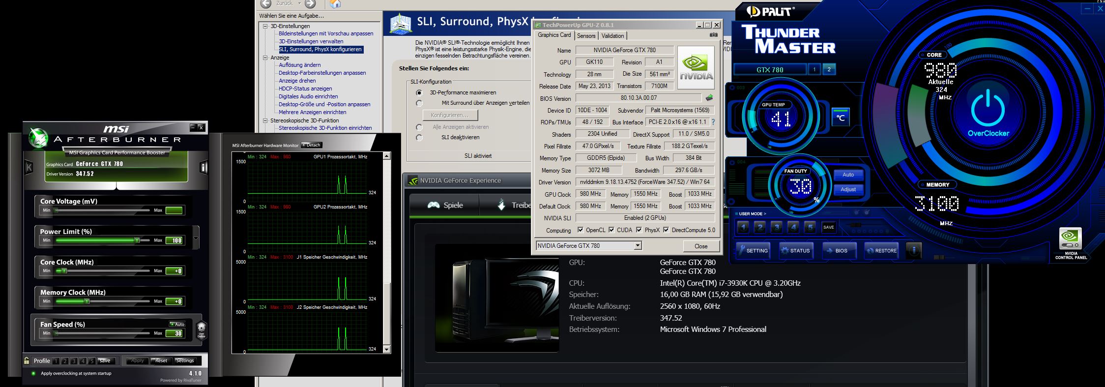The width and height of the screenshot is (1105, 387).
Task: Collapse the 3D-Einstellungen tree node
Action: tap(265, 26)
